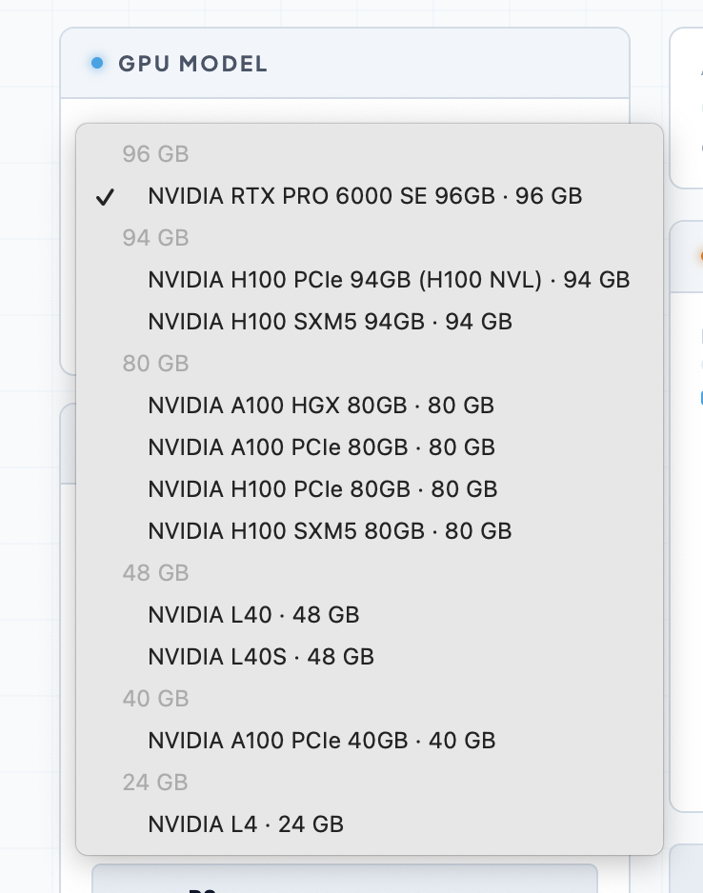Select the NVIDIA L40 48GB option
This screenshot has width=703, height=893.
[x=252, y=615]
